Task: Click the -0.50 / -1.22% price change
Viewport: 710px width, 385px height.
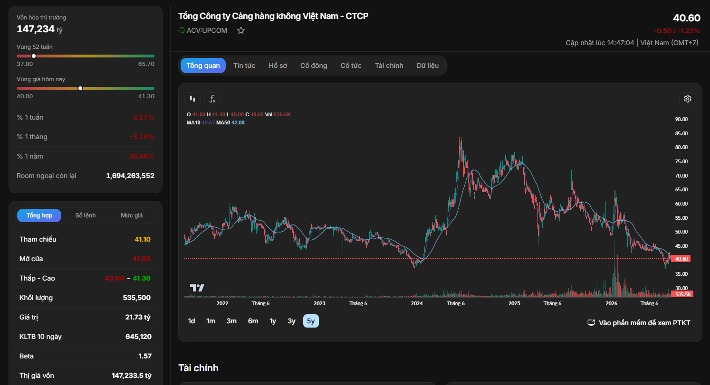Action: (x=677, y=31)
